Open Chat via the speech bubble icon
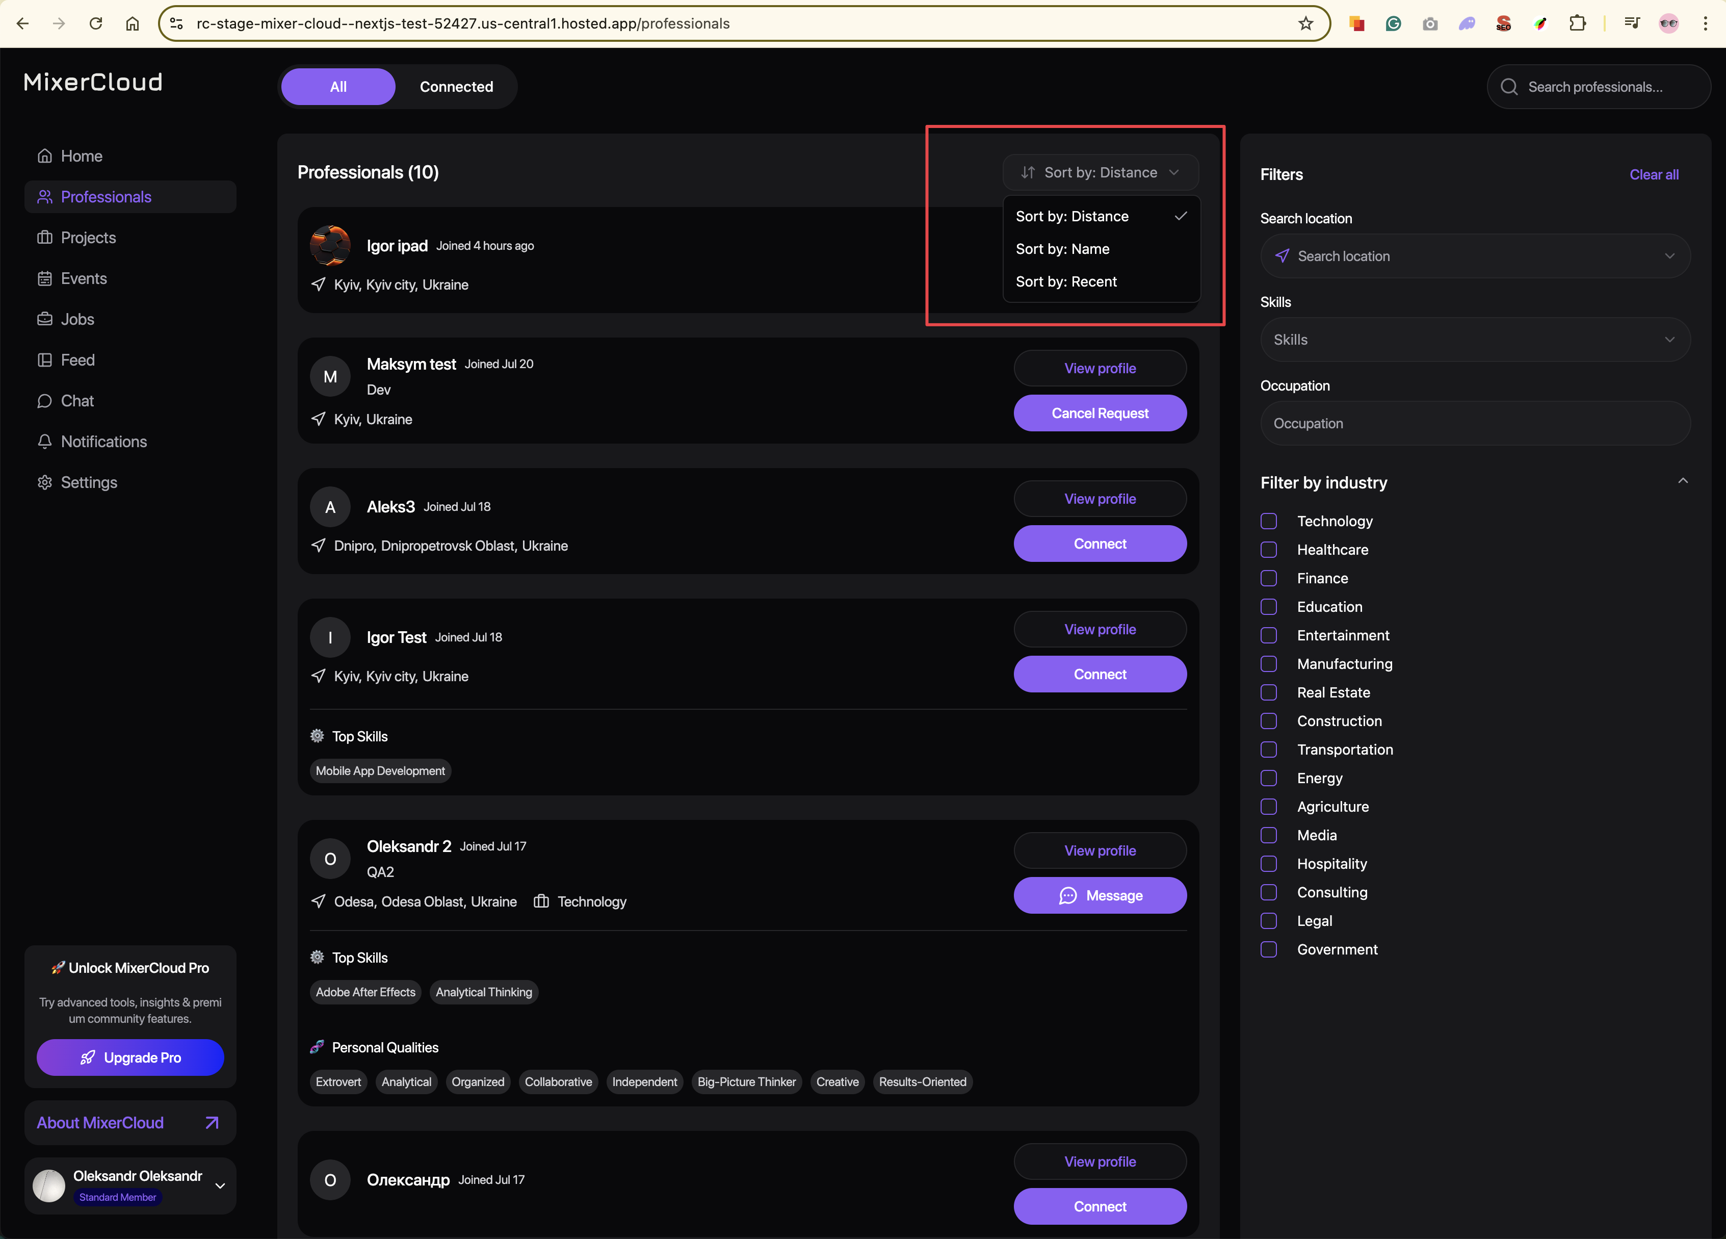This screenshot has width=1726, height=1239. 45,401
